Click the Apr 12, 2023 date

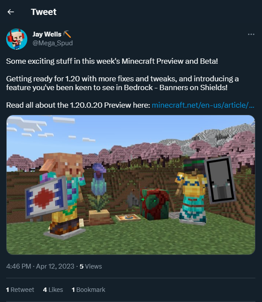pos(55,266)
